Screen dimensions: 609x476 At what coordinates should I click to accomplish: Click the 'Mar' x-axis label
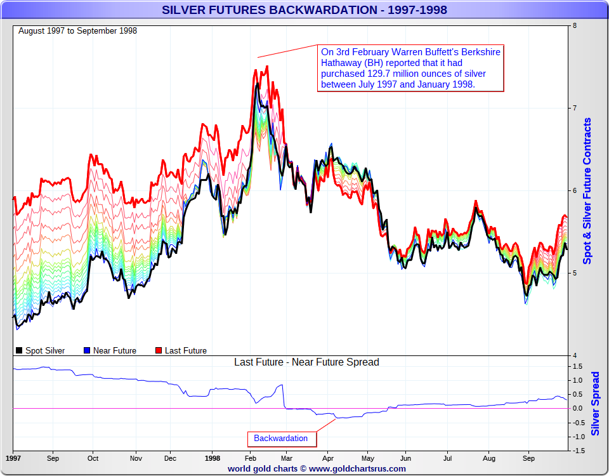[x=287, y=458]
